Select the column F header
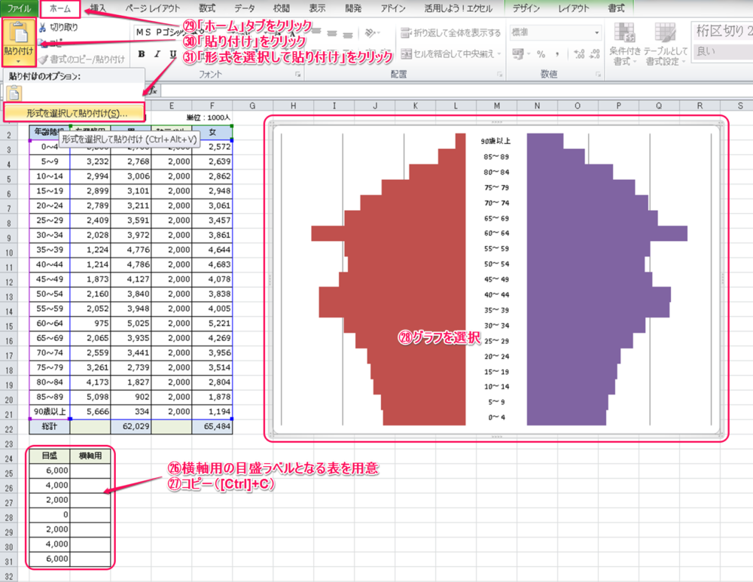 [x=212, y=105]
